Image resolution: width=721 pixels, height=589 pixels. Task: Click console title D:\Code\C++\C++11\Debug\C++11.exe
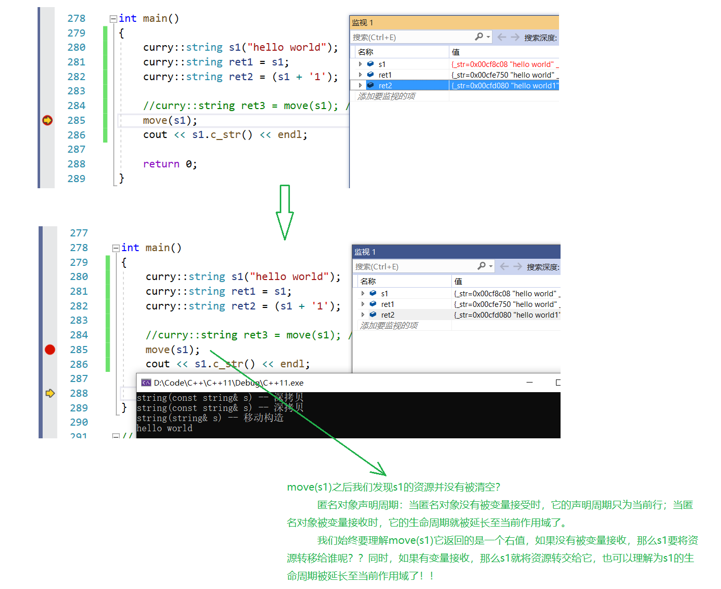[228, 383]
